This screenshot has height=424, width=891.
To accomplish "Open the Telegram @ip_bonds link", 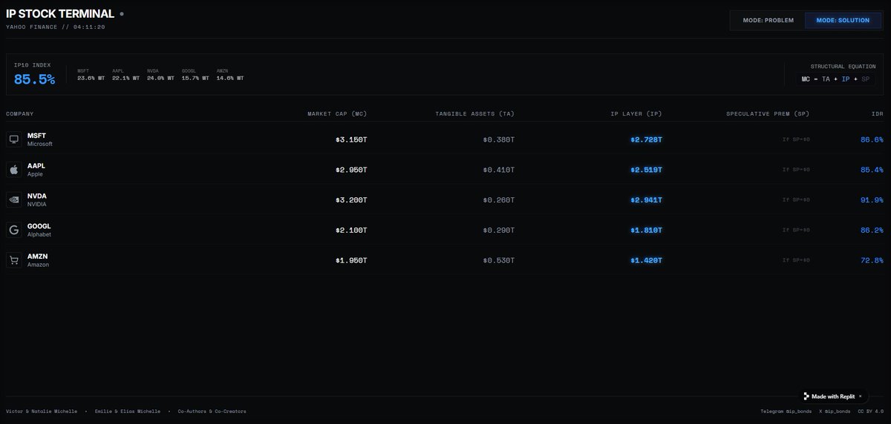I will click(786, 411).
